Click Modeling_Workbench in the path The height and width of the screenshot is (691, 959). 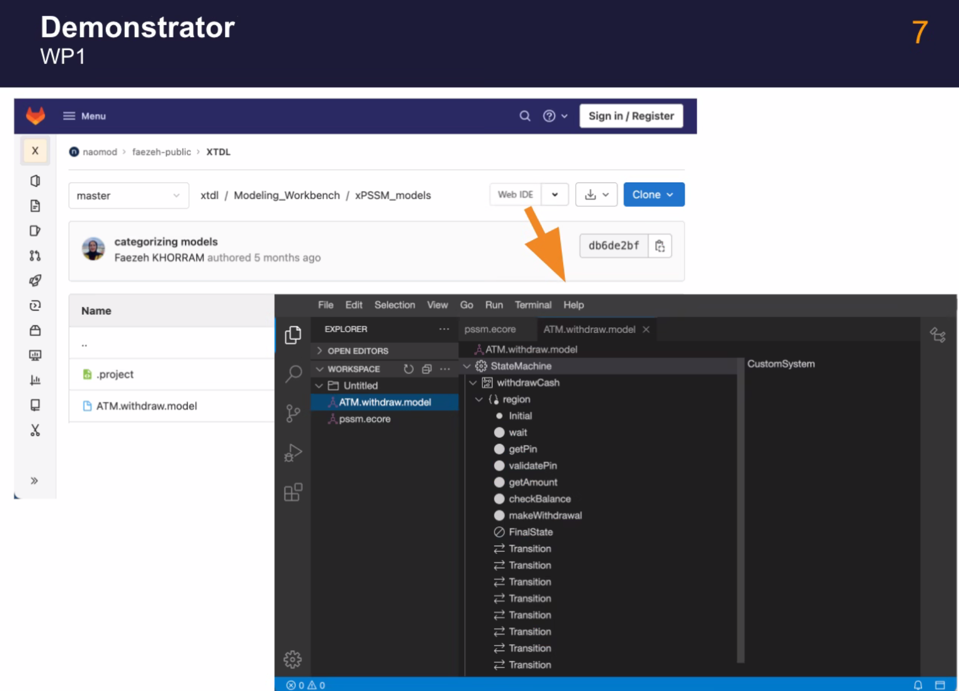tap(287, 195)
